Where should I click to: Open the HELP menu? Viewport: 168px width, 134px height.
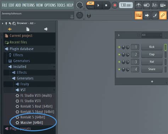click(x=70, y=5)
